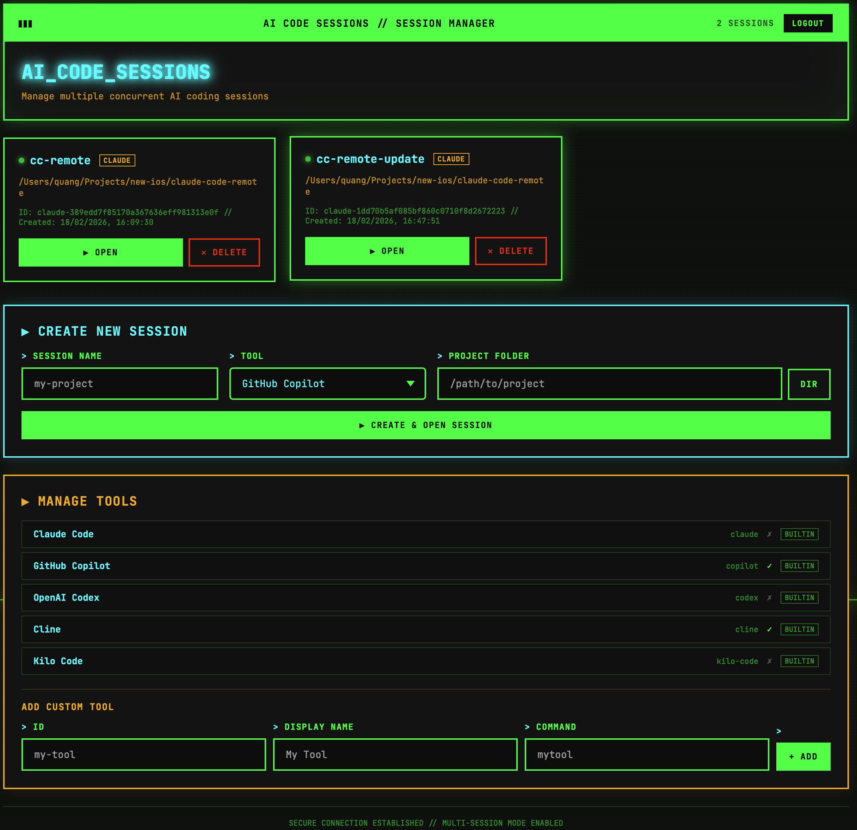Select the cc-remote-update session title

[x=370, y=159]
